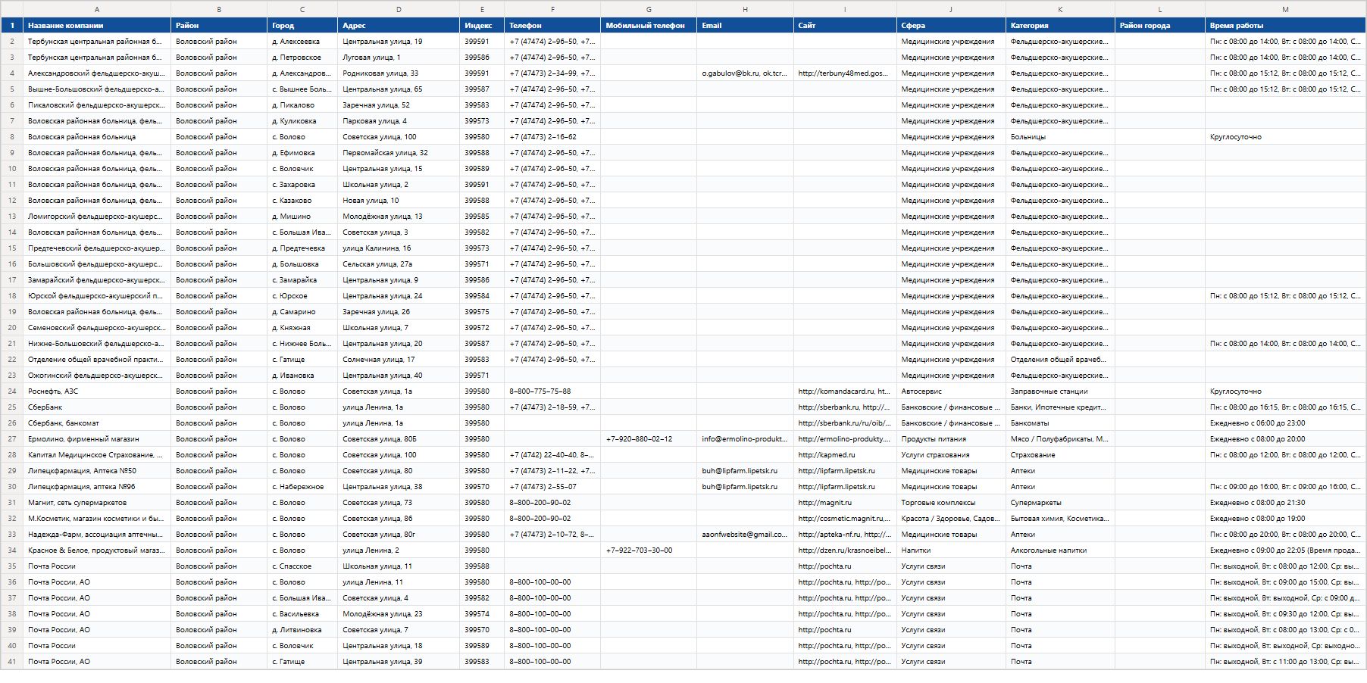
Task: Click address cell "Первомайская улица, 32"
Action: pos(399,153)
